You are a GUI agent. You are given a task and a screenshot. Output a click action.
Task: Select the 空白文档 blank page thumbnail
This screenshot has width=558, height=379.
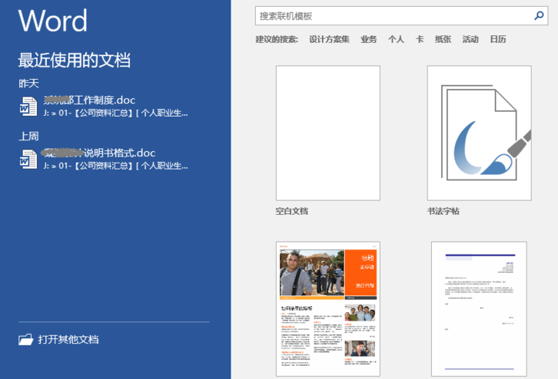(328, 133)
